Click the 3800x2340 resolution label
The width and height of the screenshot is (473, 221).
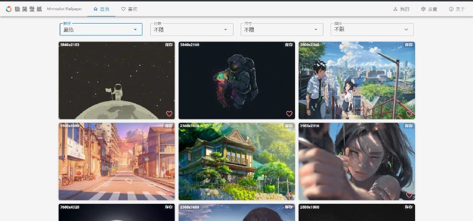309,45
